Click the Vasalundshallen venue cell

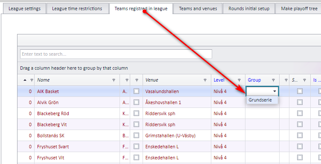177,91
